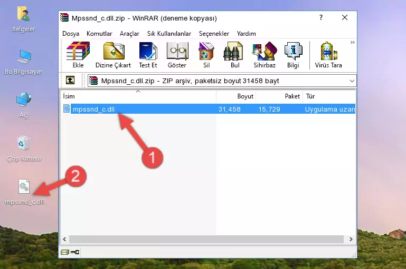Click the archive icon in address bar
The width and height of the screenshot is (406, 269).
point(93,81)
